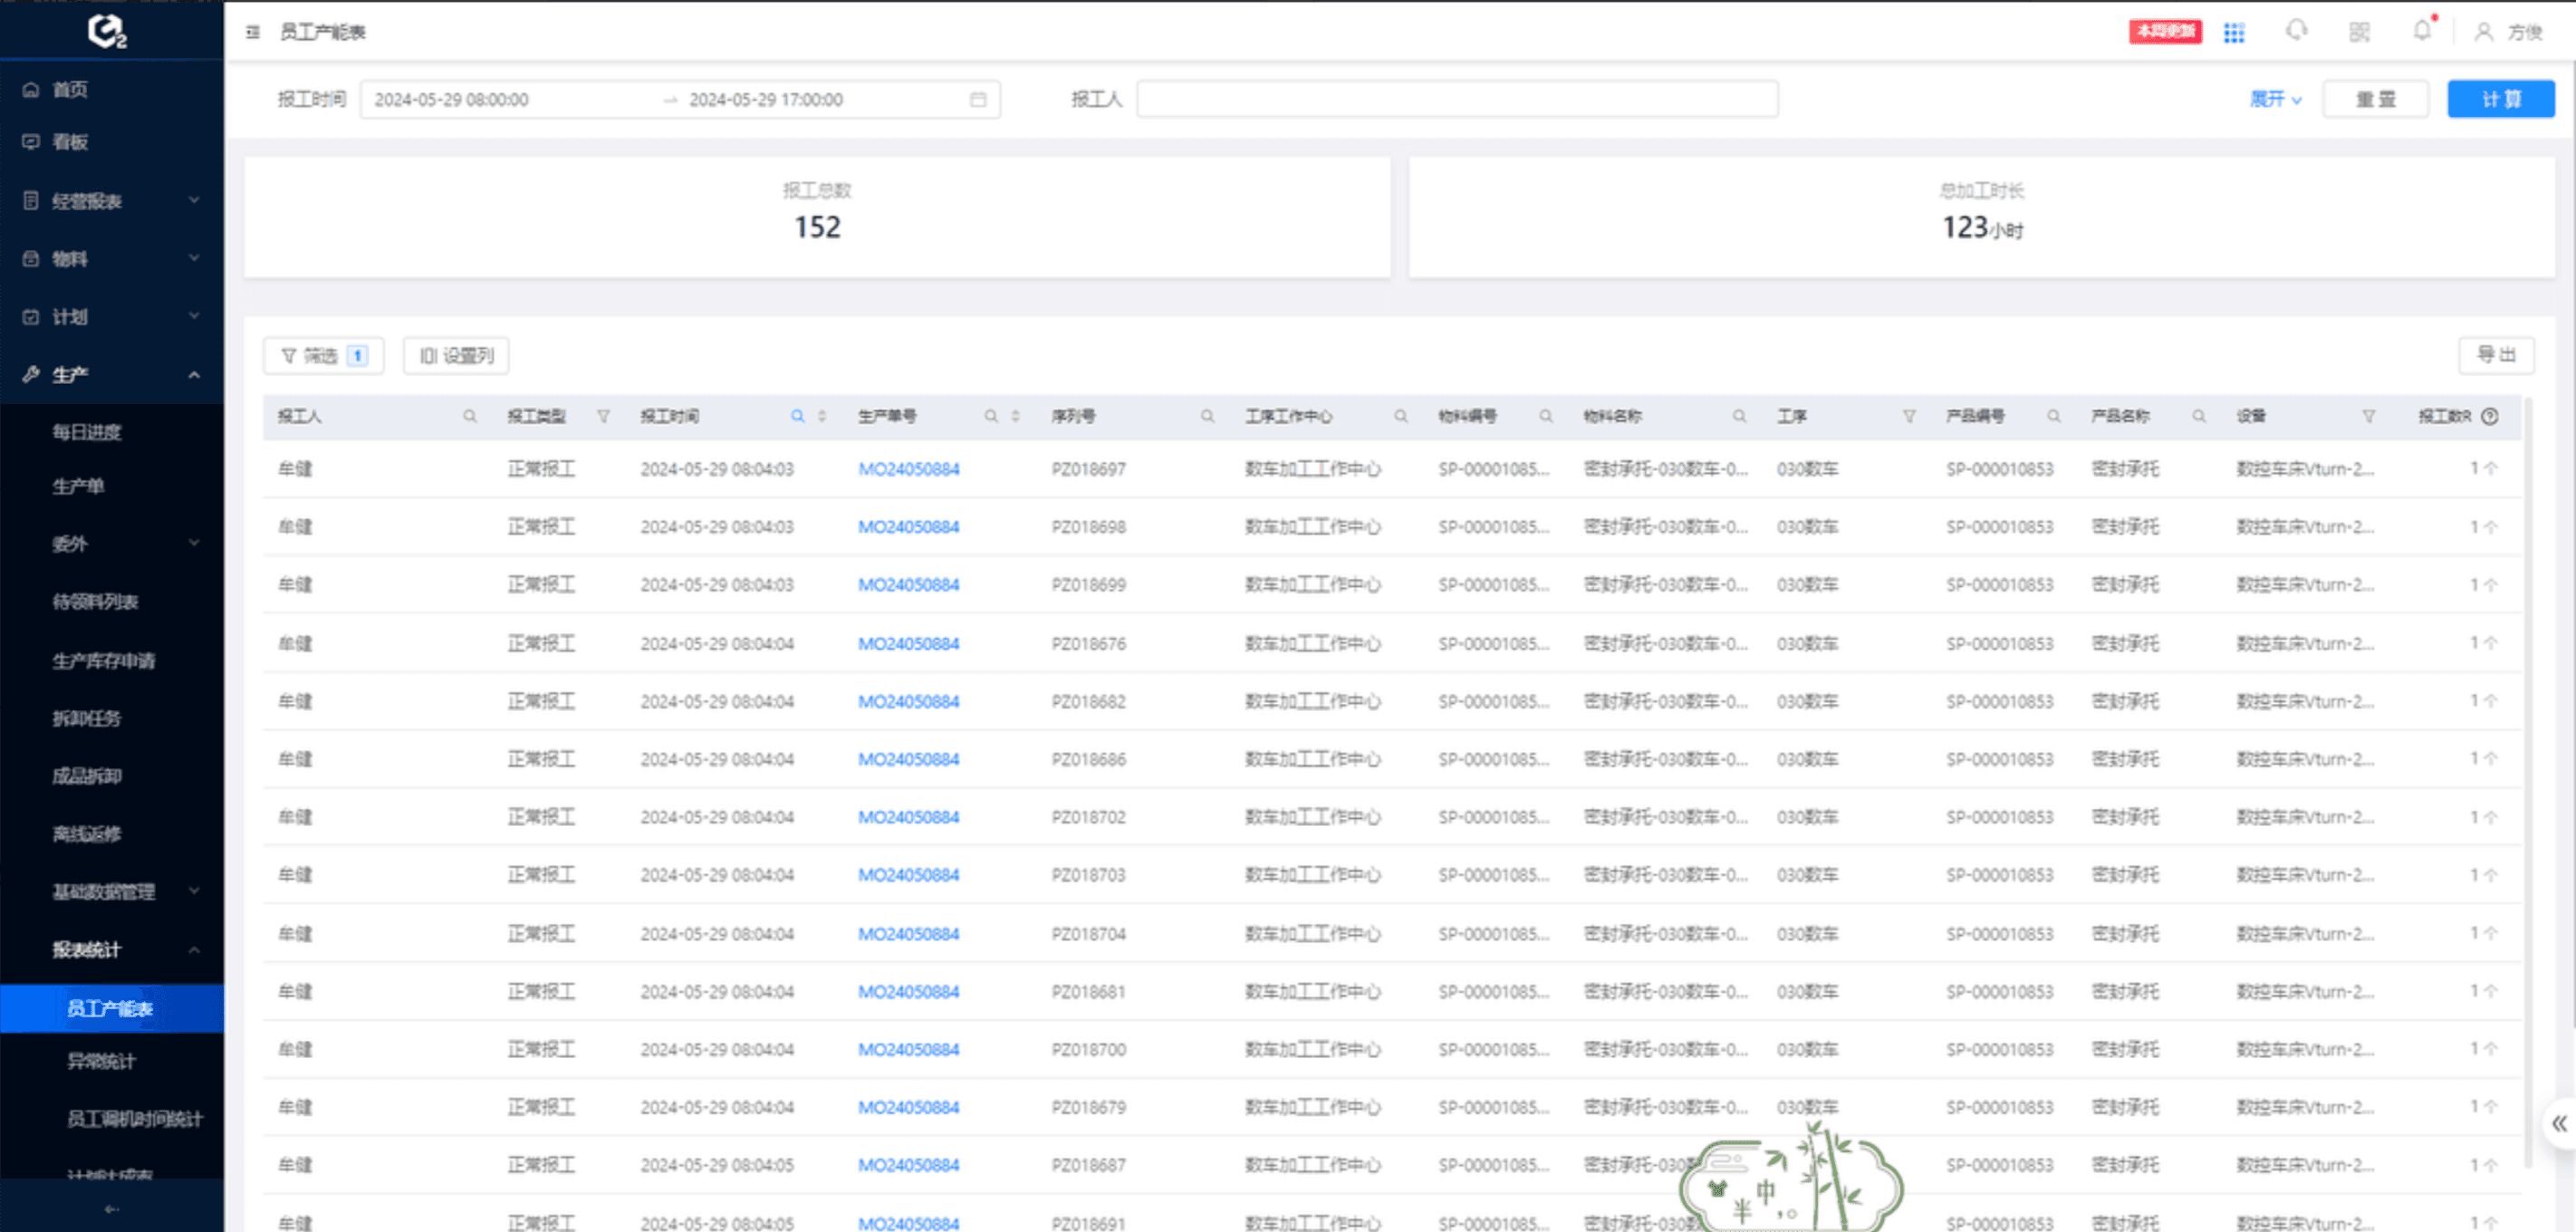Click the blue search icon on 报工时间 column
This screenshot has height=1232, width=2576.
coord(798,416)
